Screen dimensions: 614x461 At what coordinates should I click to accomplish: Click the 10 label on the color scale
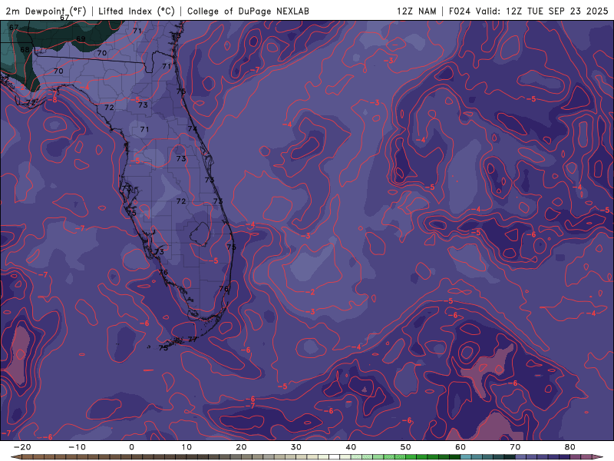coord(187,447)
